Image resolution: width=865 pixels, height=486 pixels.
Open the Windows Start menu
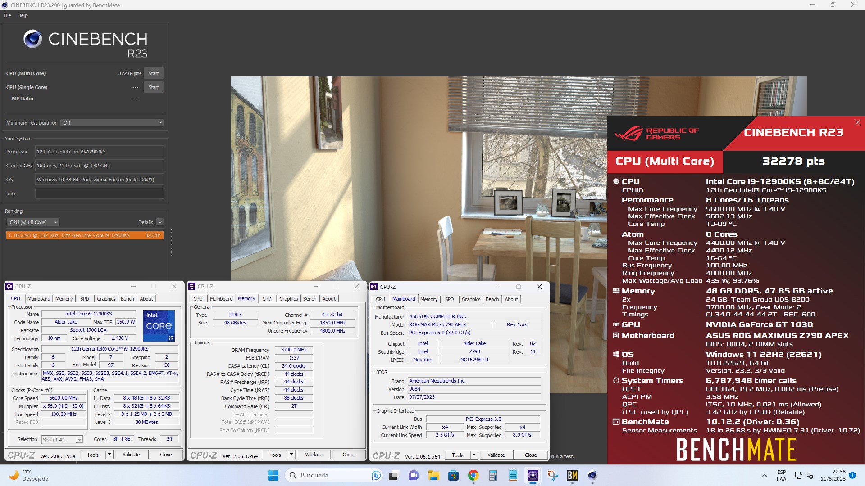click(273, 475)
